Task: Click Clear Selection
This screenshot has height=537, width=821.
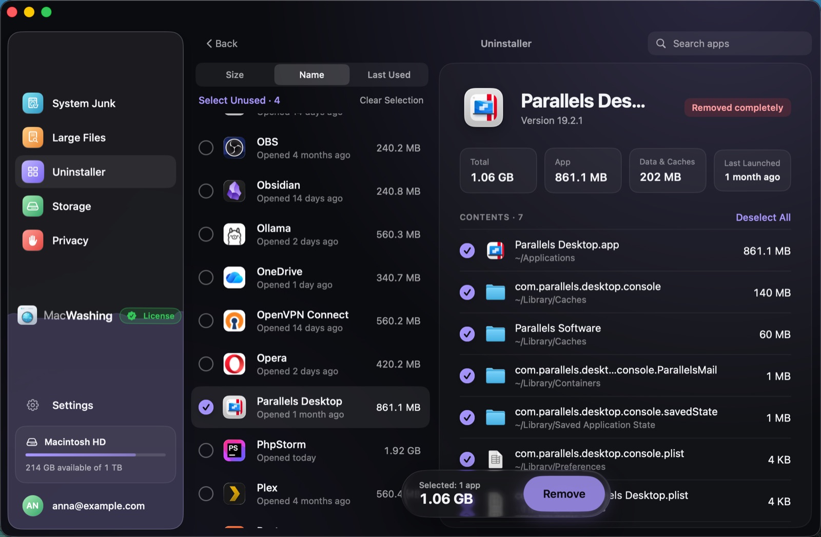Action: pos(392,101)
